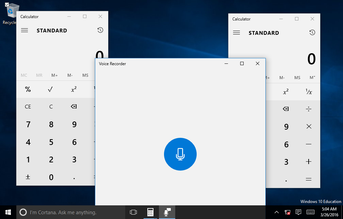Viewport: 343px width, 219px height.
Task: Open memory list M dropdown in right Calculator
Action: point(312,77)
